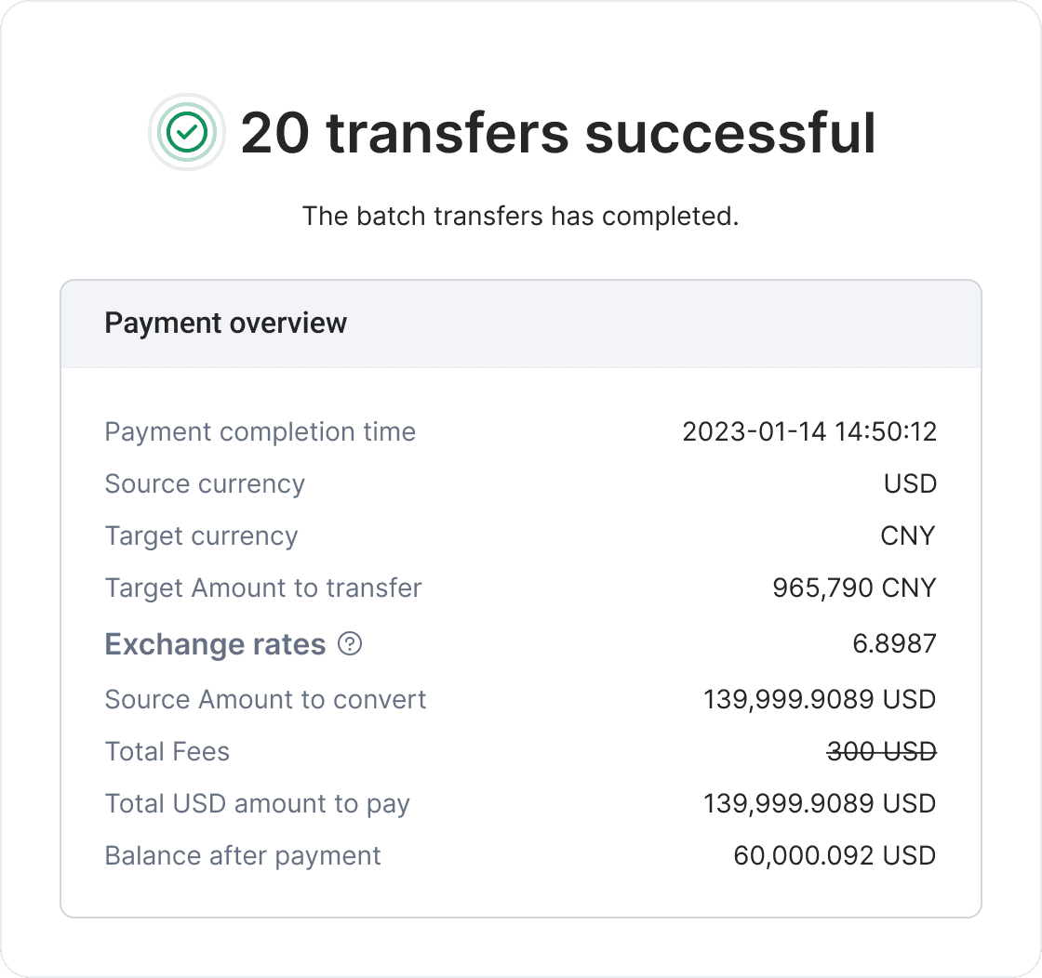Select the Total USD amount to pay value
Image resolution: width=1042 pixels, height=978 pixels.
pyautogui.click(x=820, y=804)
